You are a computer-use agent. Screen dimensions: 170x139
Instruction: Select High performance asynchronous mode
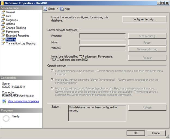[x=52, y=71]
